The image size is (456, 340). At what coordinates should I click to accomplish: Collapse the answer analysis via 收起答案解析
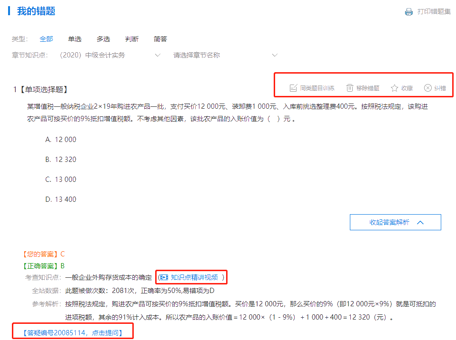395,222
